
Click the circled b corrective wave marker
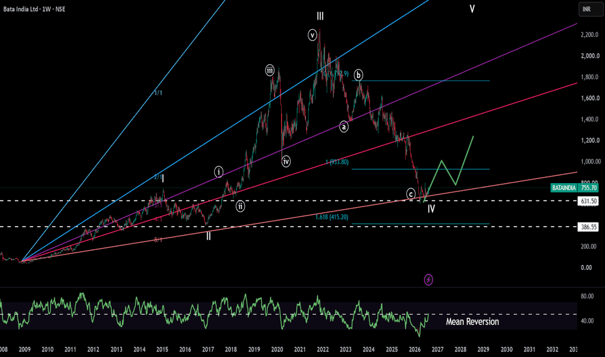tap(358, 75)
